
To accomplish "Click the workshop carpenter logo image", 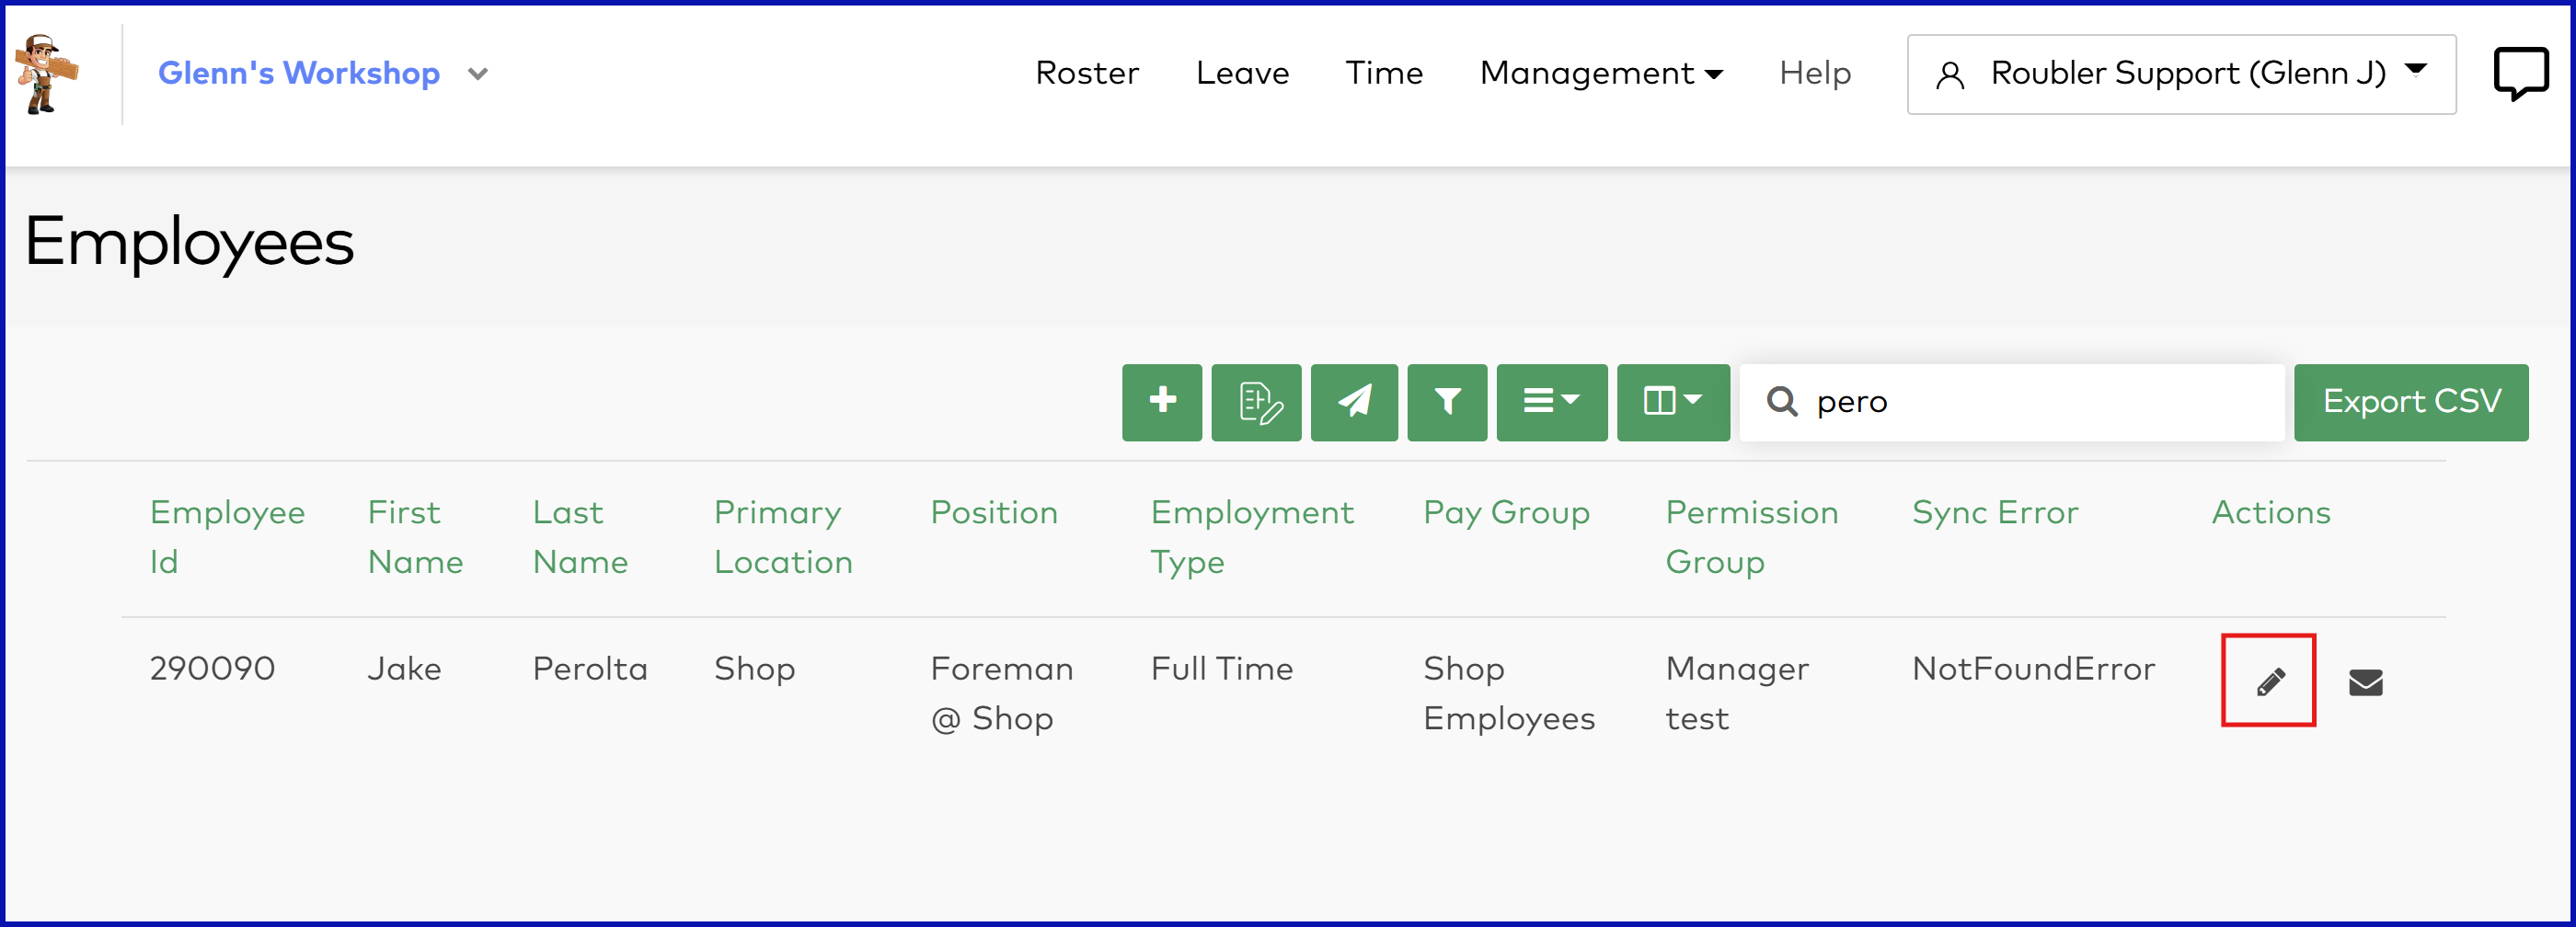I will pos(47,74).
